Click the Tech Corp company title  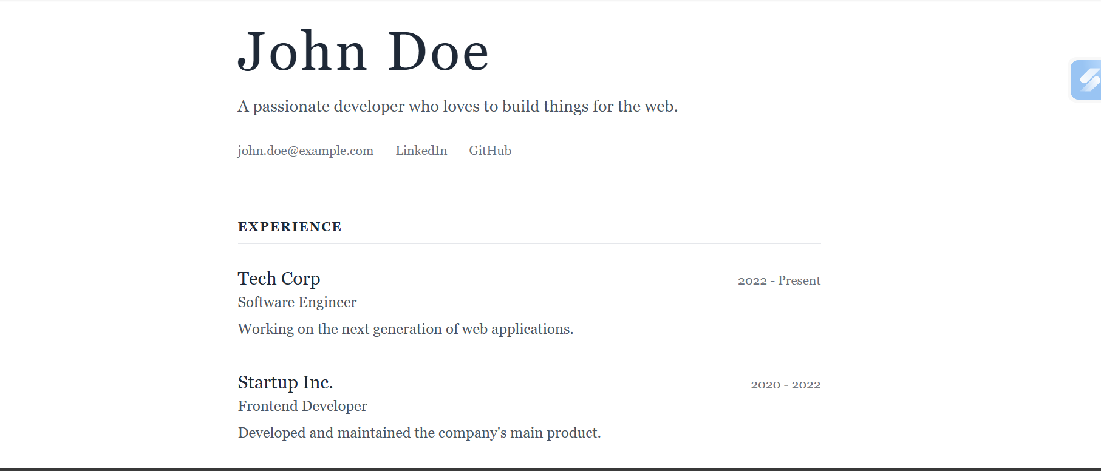pos(279,279)
